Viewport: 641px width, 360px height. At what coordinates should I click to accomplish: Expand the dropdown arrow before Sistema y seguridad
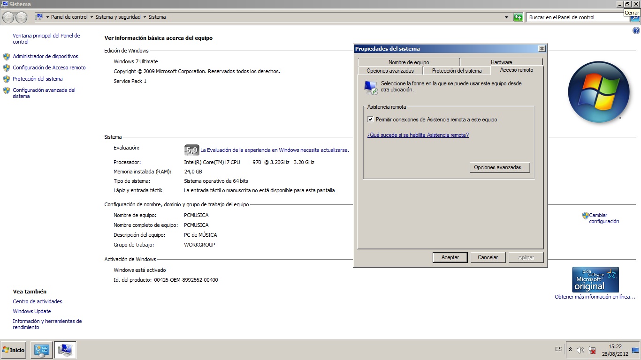[x=92, y=17]
